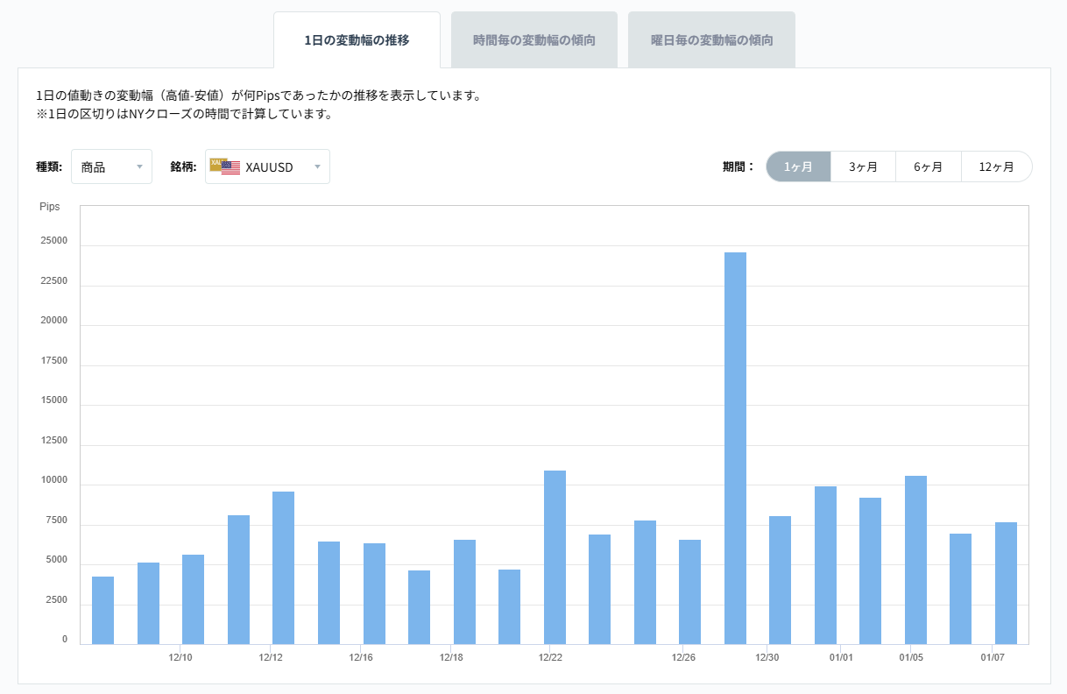Click the Pips axis title
Image resolution: width=1067 pixels, height=694 pixels.
point(50,206)
